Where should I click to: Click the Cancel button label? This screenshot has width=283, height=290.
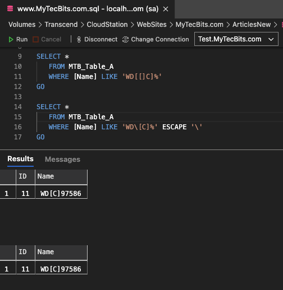coord(51,40)
